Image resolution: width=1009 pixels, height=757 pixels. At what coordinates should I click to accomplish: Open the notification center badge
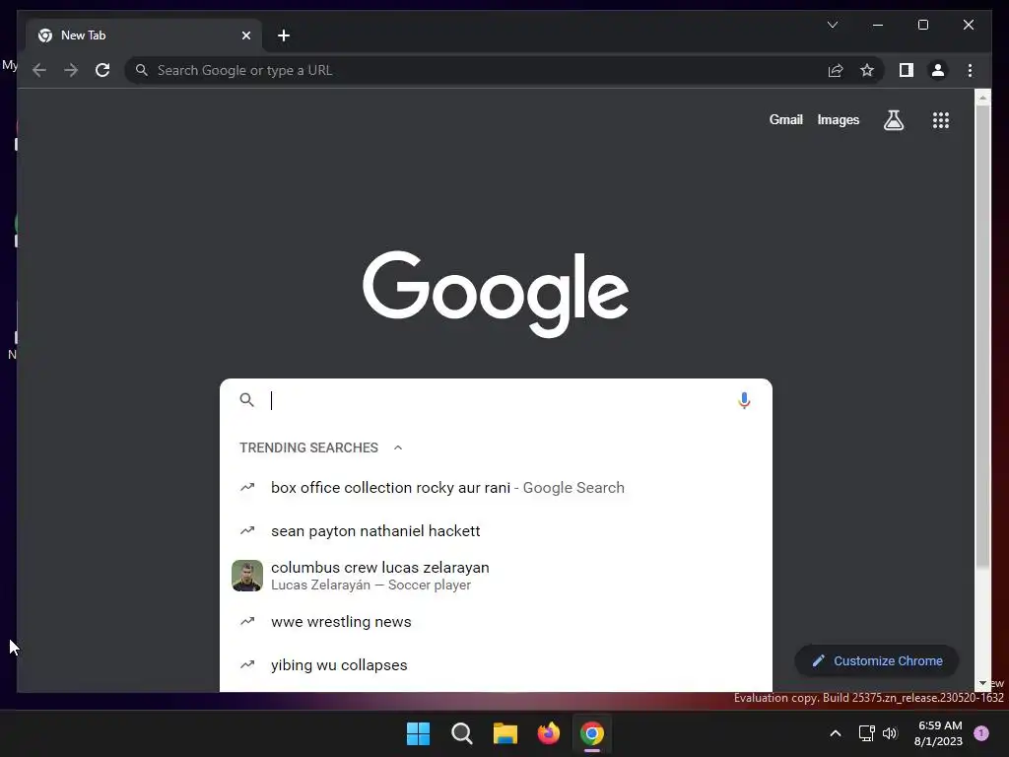[981, 733]
